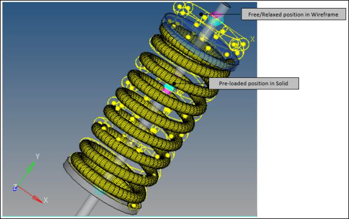
Task: Click the Y letter of the axis triad
Action: coord(38,156)
